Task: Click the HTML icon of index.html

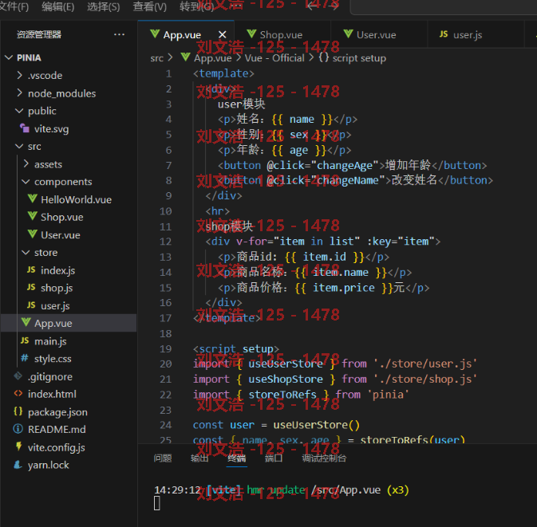Action: click(18, 394)
